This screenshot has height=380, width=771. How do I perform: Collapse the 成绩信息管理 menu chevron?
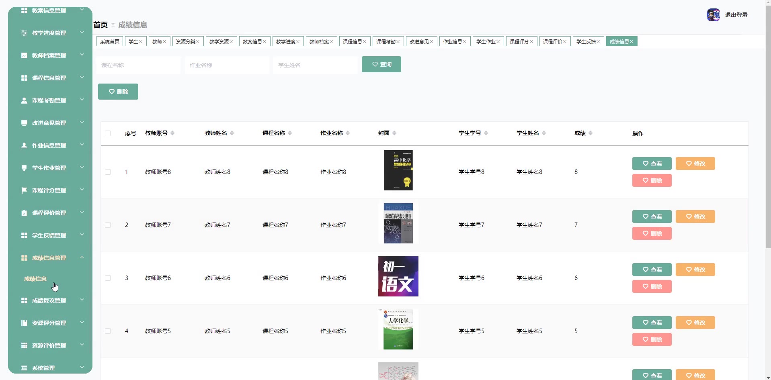click(x=82, y=257)
